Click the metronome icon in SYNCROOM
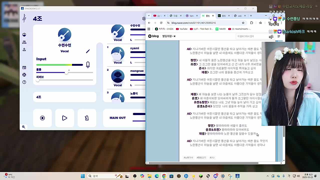Image resolution: width=320 pixels, height=180 pixels. click(x=87, y=118)
